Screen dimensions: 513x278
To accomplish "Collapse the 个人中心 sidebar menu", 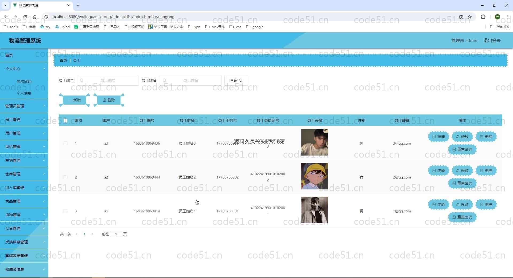I will (24, 69).
